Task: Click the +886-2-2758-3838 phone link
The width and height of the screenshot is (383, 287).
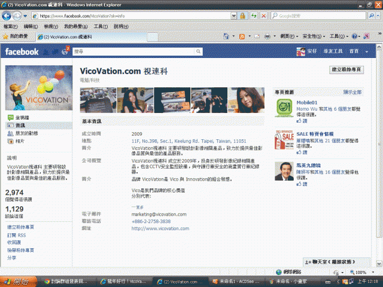Action: (x=151, y=221)
